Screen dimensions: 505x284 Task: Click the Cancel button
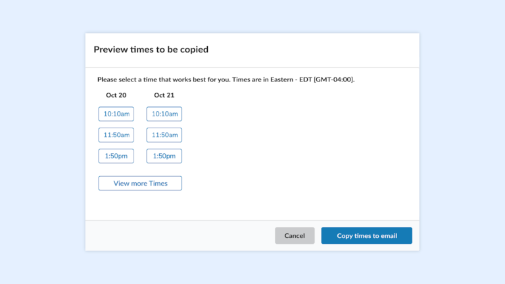coord(295,236)
